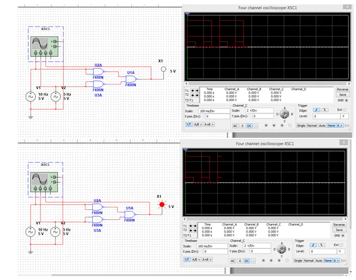The height and width of the screenshot is (280, 356).
Task: Click the XSC1 oscilloscope icon in top circuit
Action: point(44,48)
